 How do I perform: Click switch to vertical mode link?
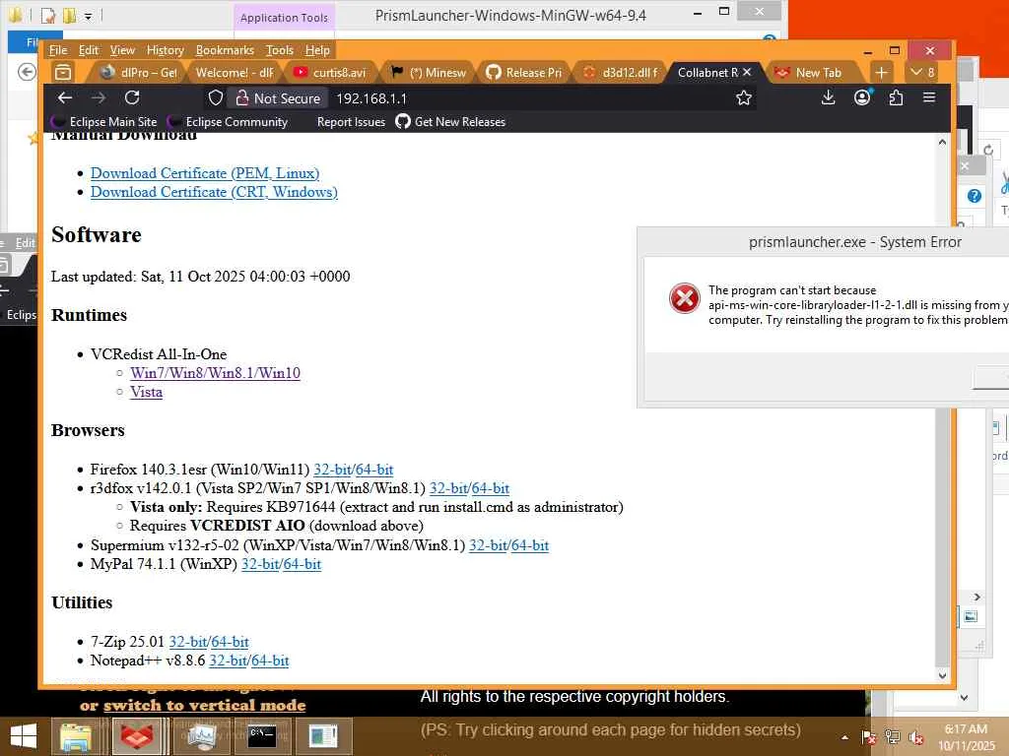point(204,705)
